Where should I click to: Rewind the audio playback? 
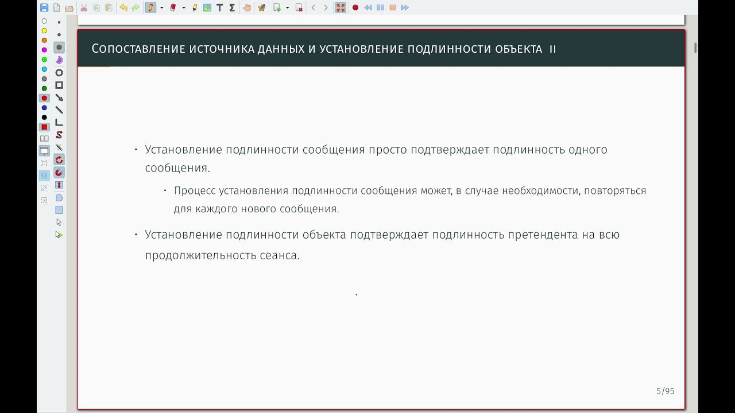click(x=367, y=7)
